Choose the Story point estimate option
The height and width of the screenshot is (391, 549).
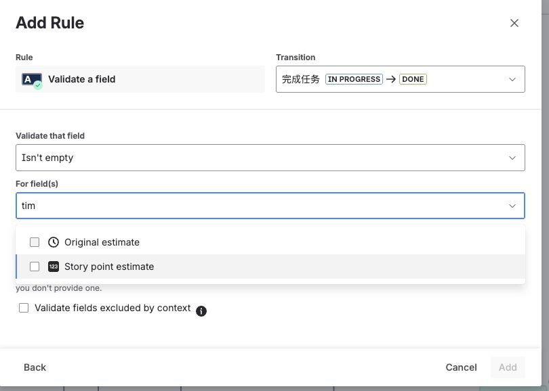109,267
